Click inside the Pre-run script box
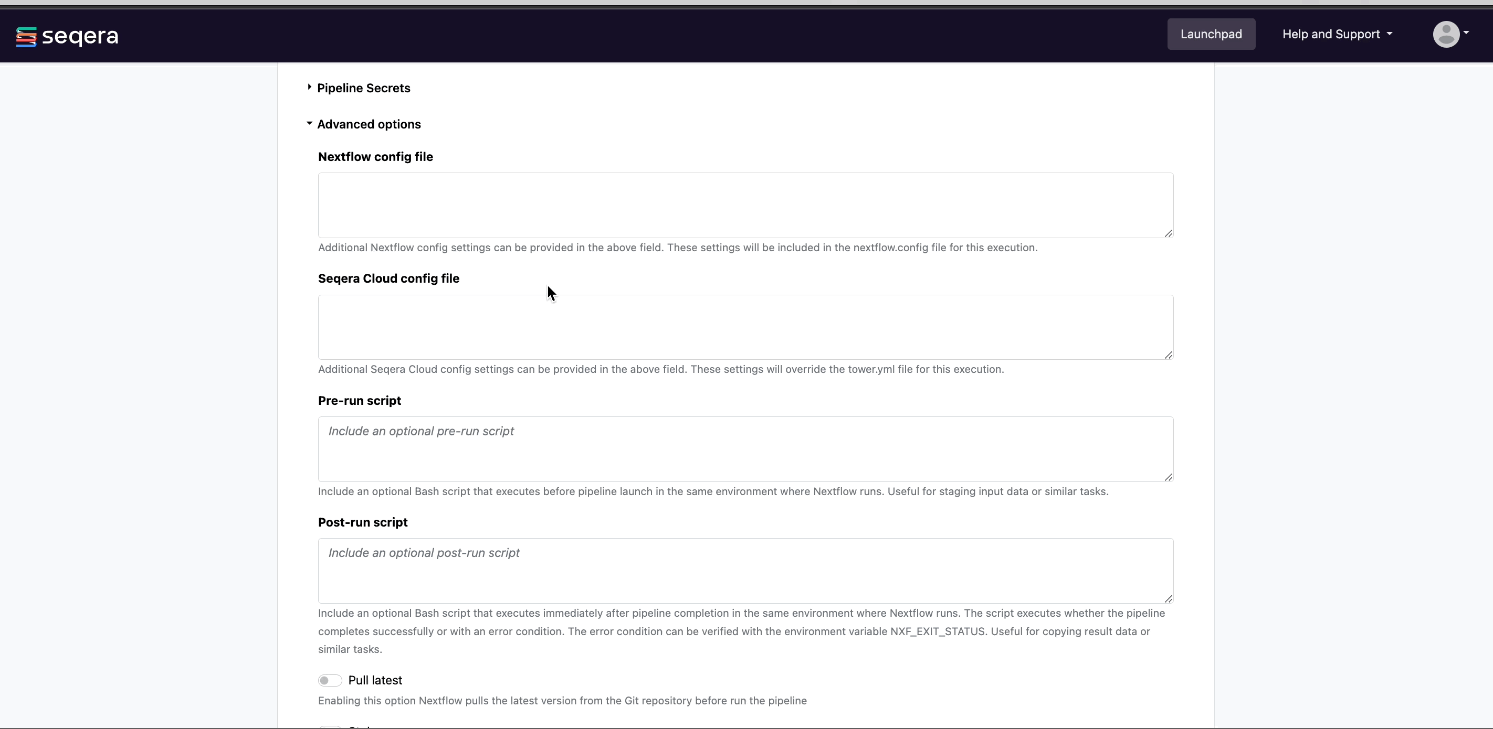 [745, 449]
